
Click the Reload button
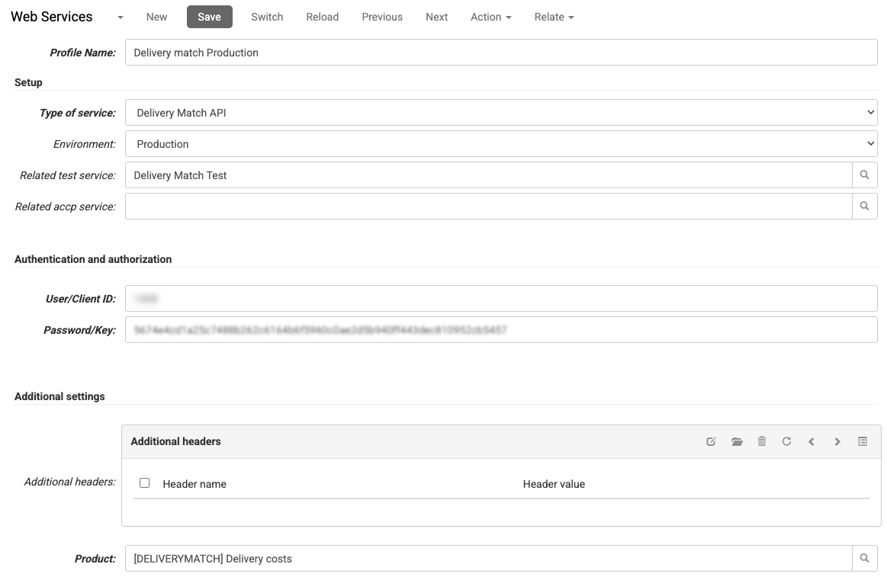click(x=322, y=16)
